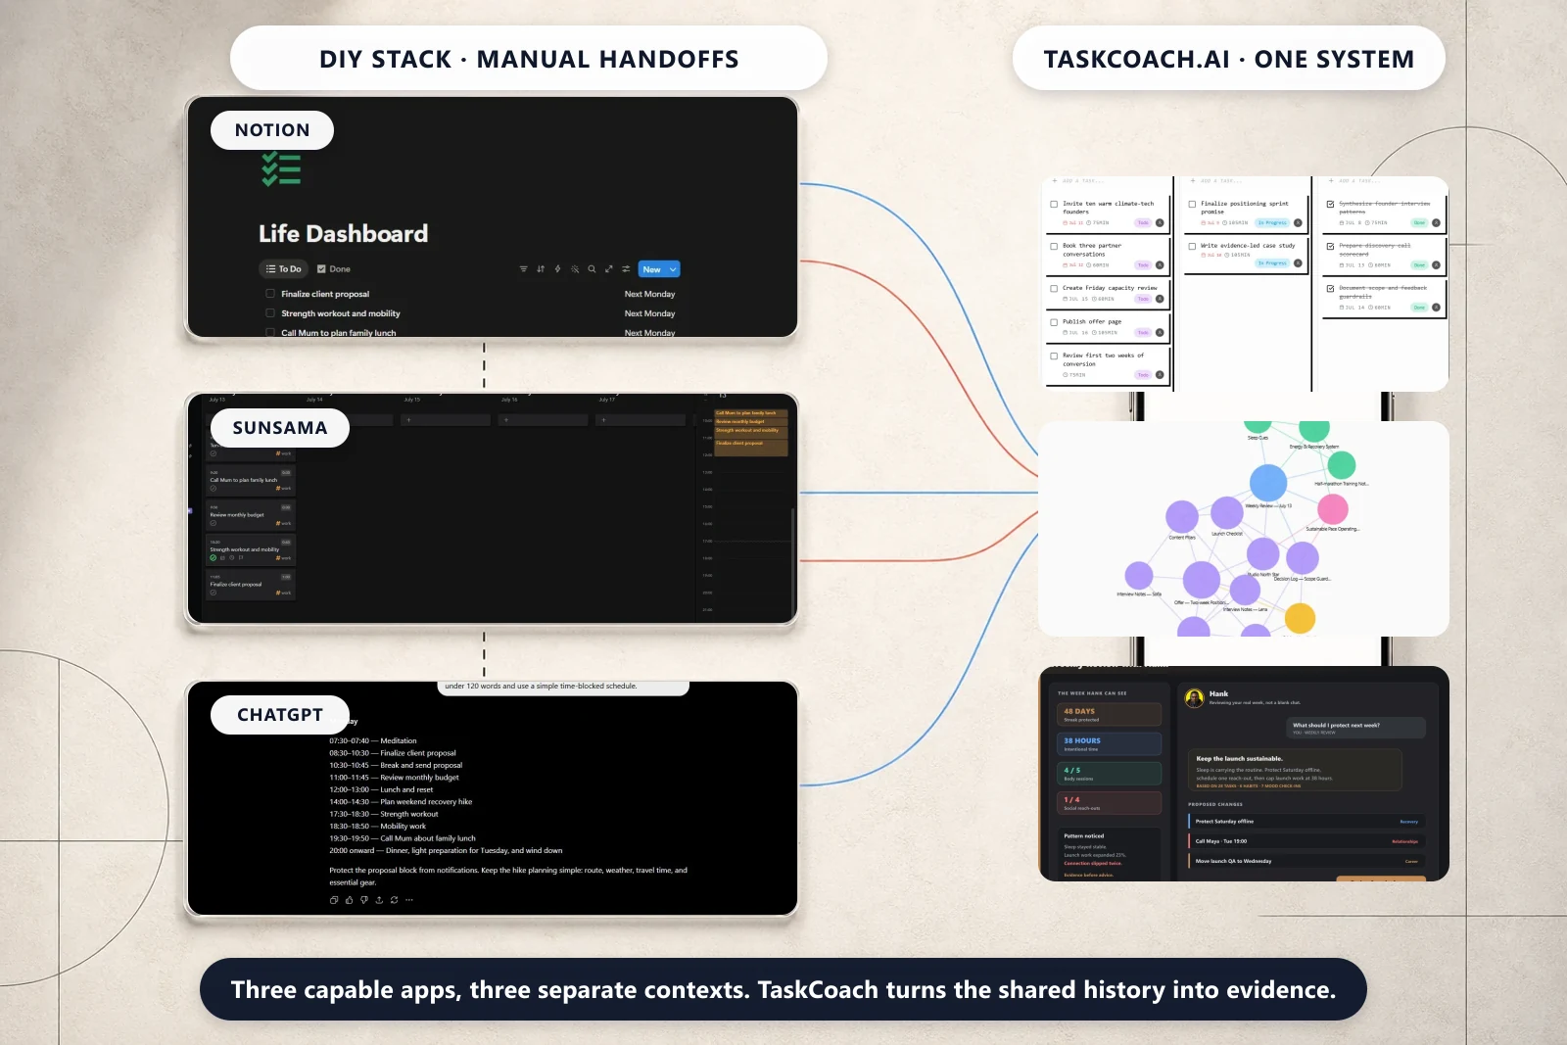
Task: Check Finalize positioning sprint promise task
Action: [1192, 205]
